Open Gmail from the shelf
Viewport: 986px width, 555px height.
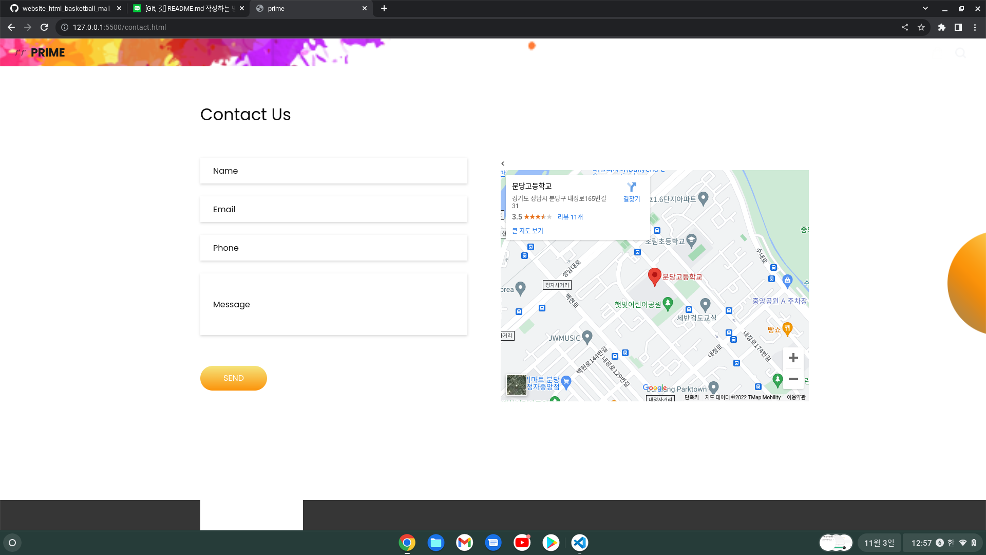point(464,542)
